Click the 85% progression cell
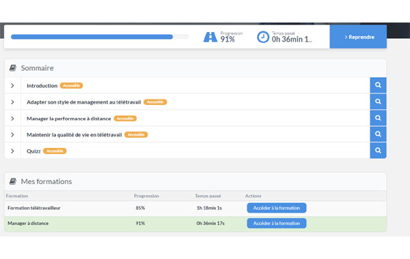 click(140, 208)
